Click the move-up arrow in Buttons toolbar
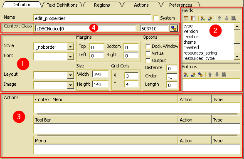The width and height of the screenshot is (244, 159). 210,75
